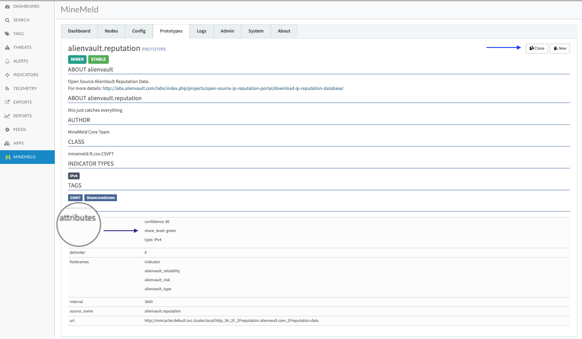582x339 pixels.
Task: Click the Dashboard gauge icon in sidebar
Action: pos(7,6)
